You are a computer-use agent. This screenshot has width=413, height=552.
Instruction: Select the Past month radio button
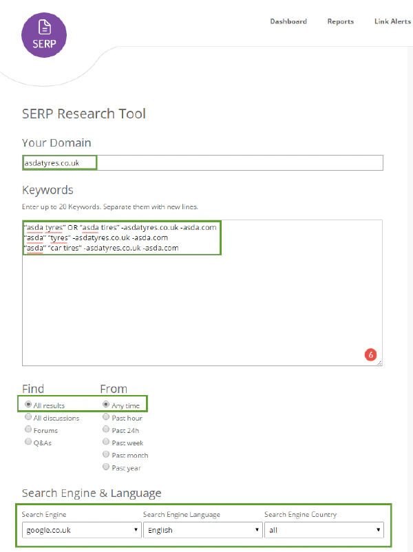click(106, 454)
